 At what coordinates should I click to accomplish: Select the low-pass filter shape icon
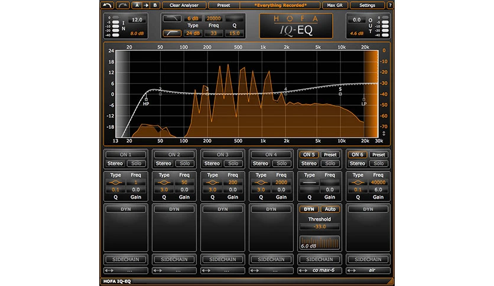coord(172,18)
